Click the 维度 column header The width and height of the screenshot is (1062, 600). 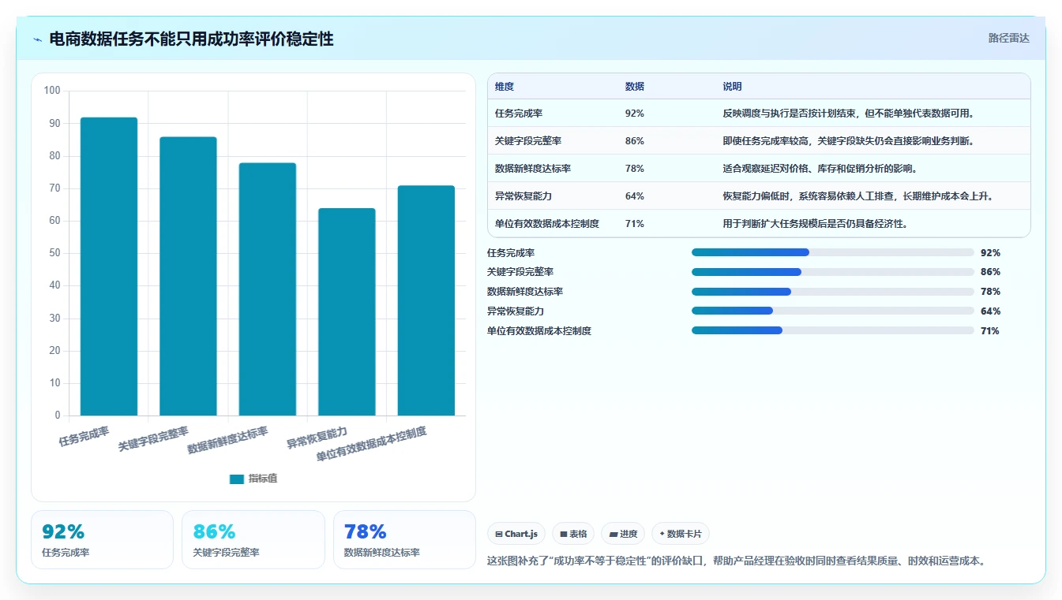505,87
